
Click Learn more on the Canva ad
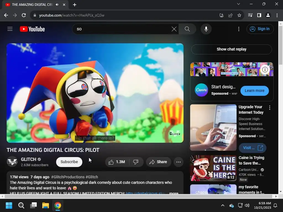tap(255, 91)
